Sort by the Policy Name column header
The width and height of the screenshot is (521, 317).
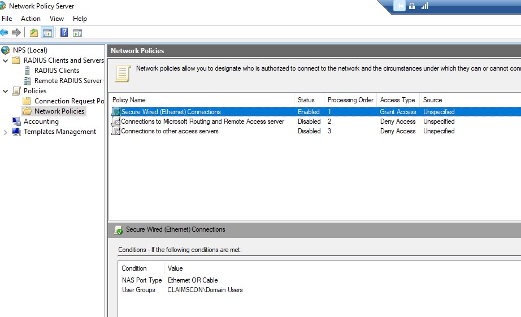(x=202, y=100)
